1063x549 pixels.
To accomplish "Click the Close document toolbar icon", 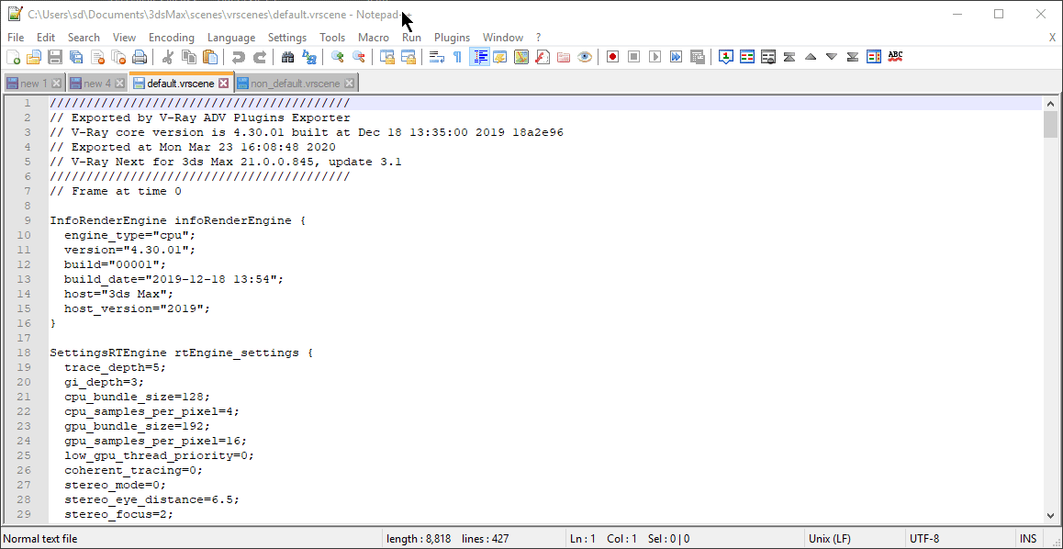I will coord(97,57).
